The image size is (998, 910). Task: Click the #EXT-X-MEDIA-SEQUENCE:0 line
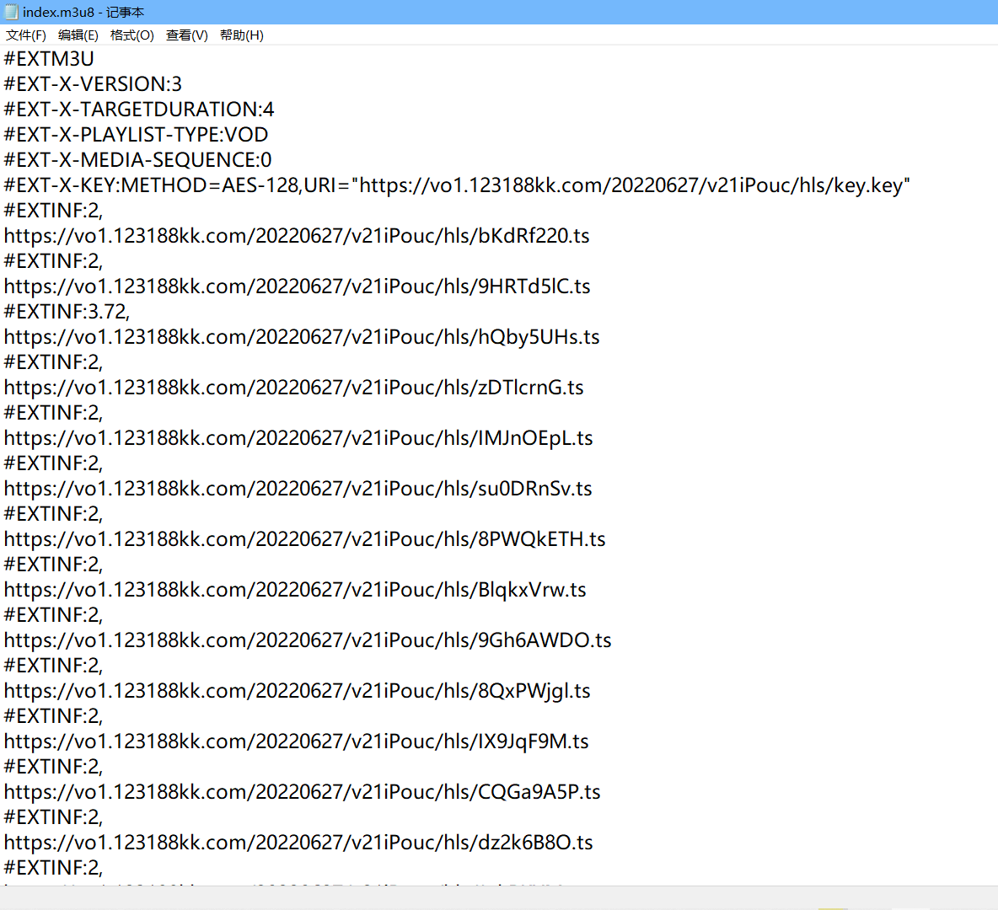(138, 160)
